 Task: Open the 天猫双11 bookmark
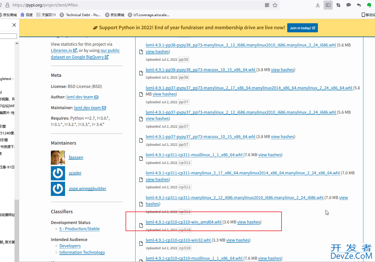46,15
